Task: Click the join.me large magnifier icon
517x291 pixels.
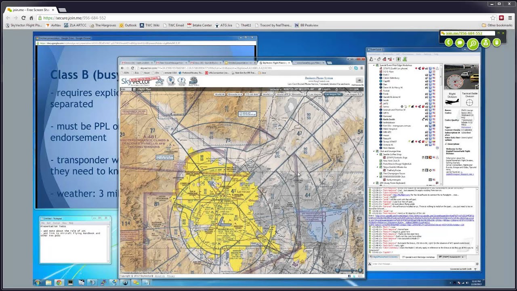Action: coord(473,43)
